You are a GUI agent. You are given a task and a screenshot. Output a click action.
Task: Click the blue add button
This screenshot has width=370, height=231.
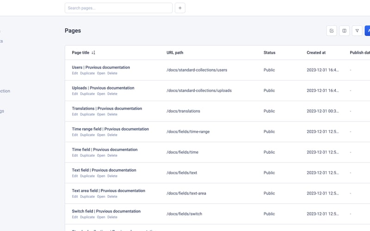pos(368,31)
